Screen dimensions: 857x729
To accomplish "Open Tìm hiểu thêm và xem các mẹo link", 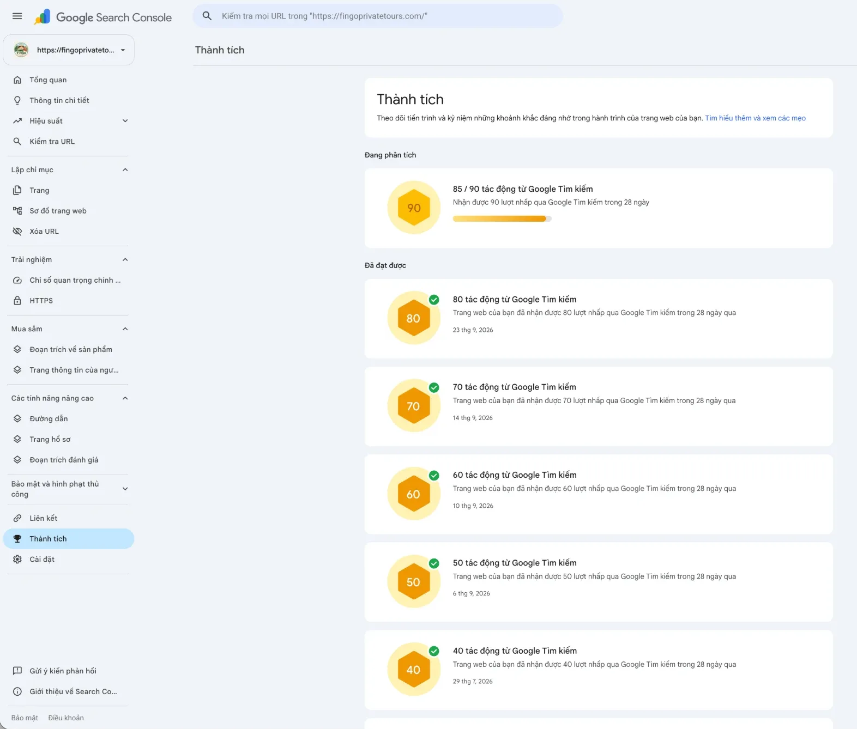I will point(755,118).
